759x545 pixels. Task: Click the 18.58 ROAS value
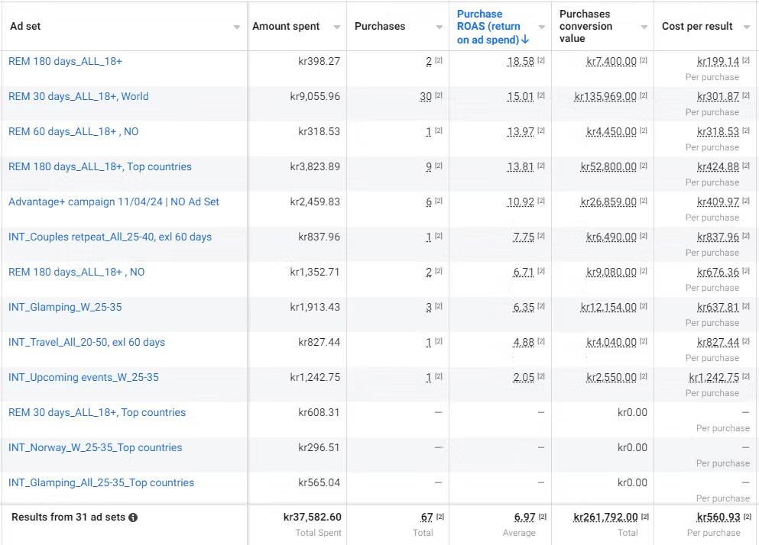pos(520,61)
